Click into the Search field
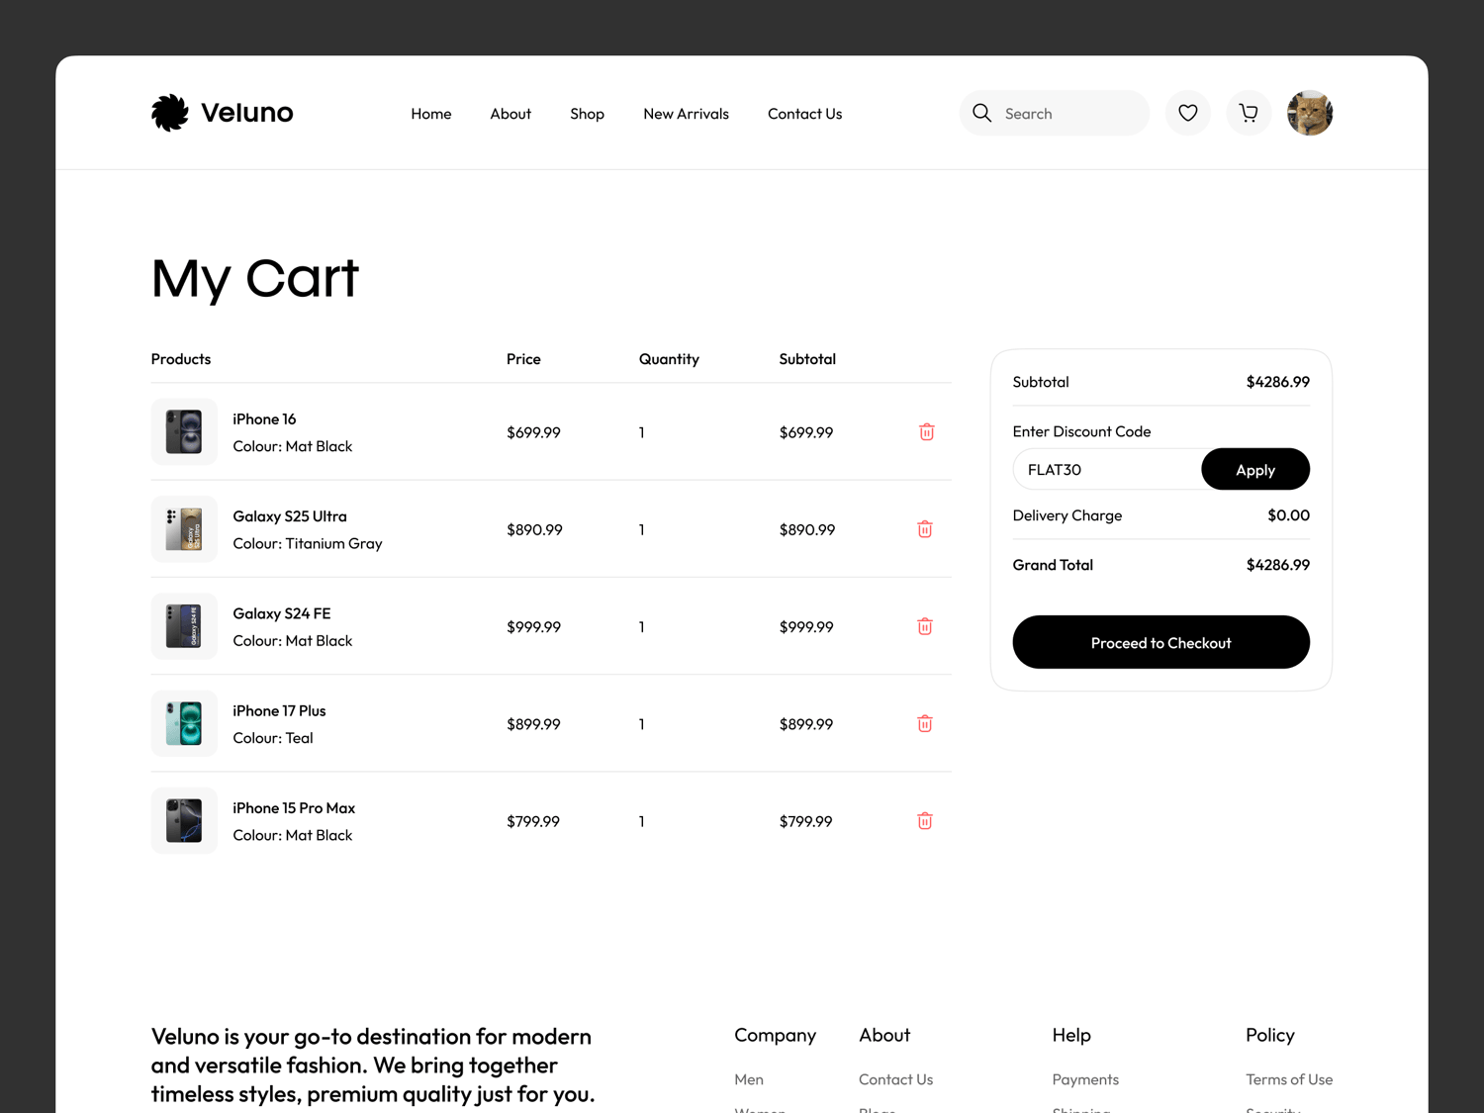This screenshot has height=1113, width=1484. tap(1055, 113)
